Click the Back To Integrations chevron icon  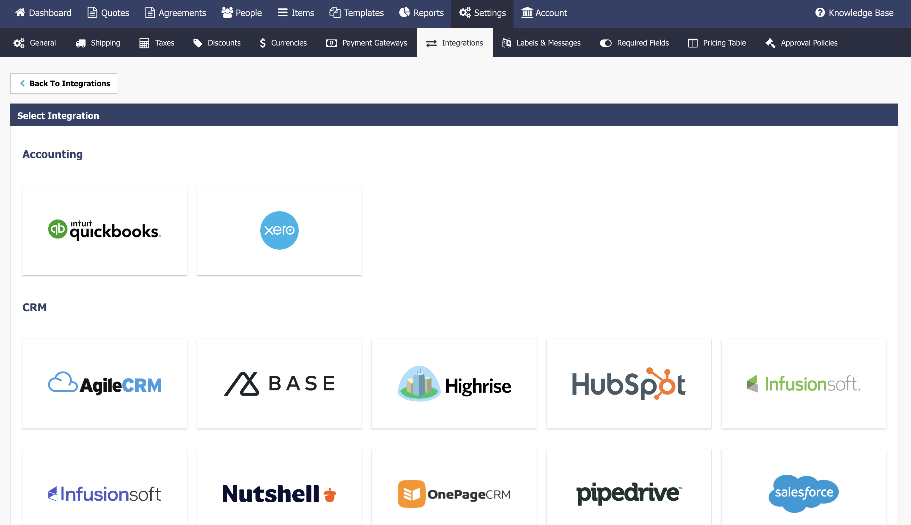coord(22,83)
